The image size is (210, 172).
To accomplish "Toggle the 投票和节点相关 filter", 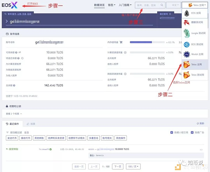I will point(77,138).
